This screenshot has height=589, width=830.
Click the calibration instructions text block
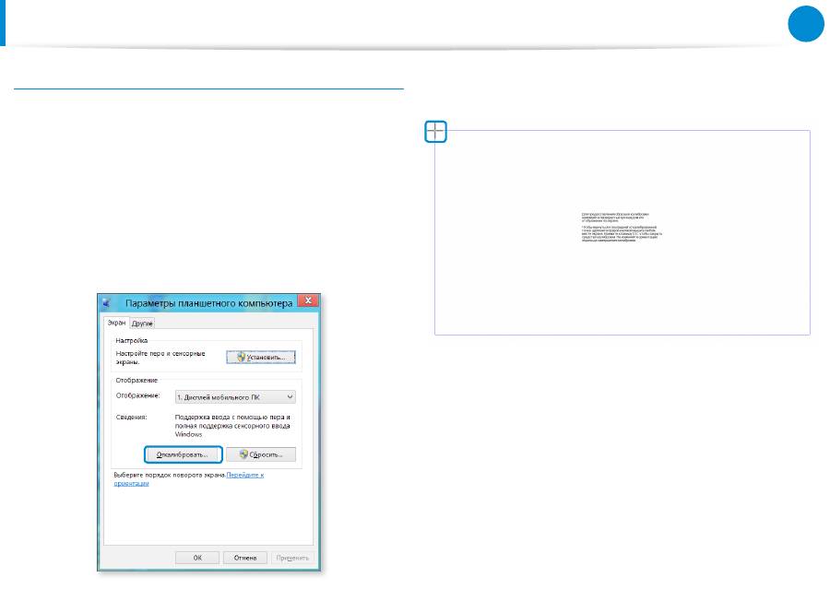tap(622, 229)
